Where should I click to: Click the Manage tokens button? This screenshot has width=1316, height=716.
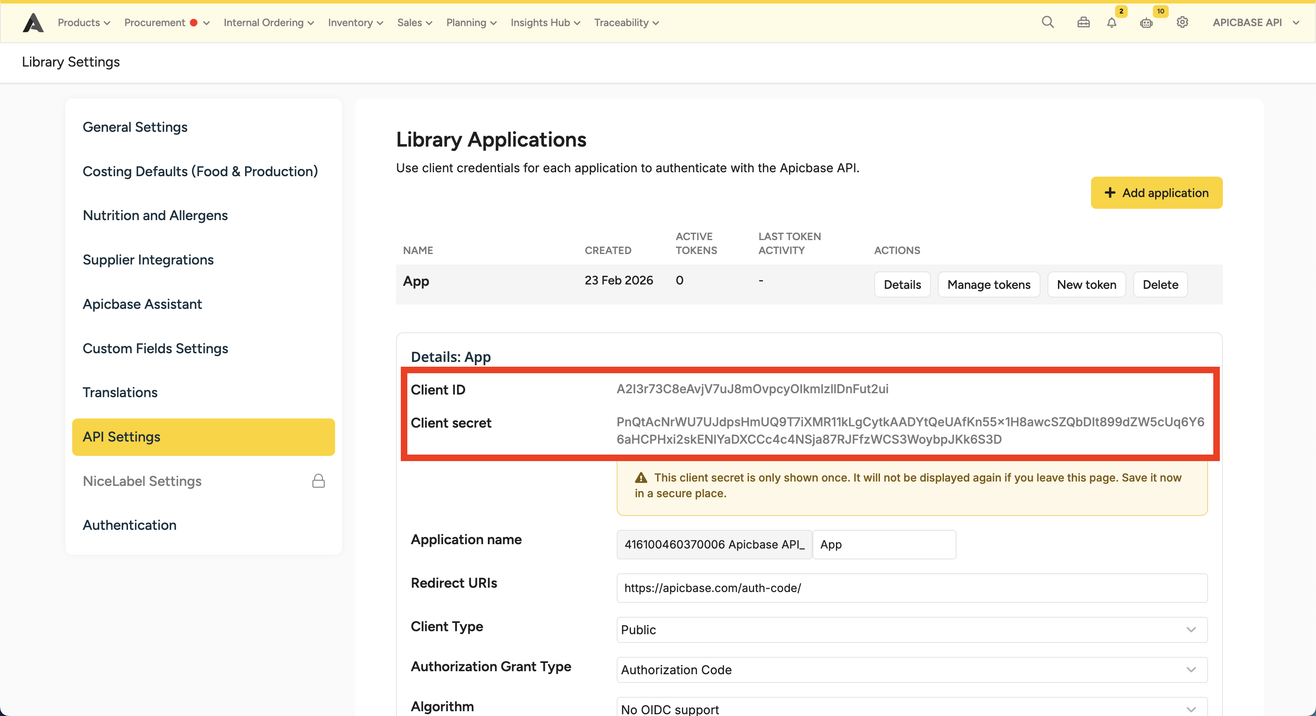tap(989, 284)
